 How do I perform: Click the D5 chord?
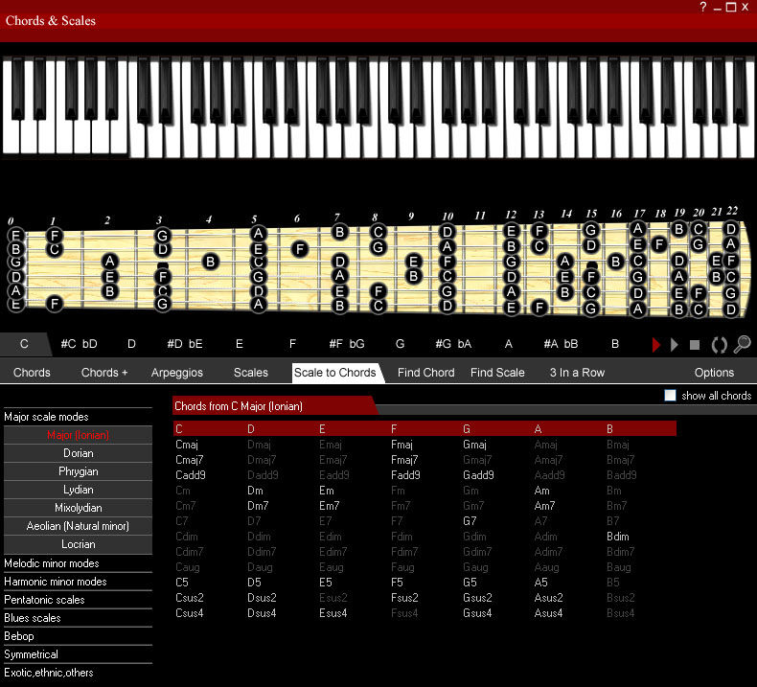254,583
